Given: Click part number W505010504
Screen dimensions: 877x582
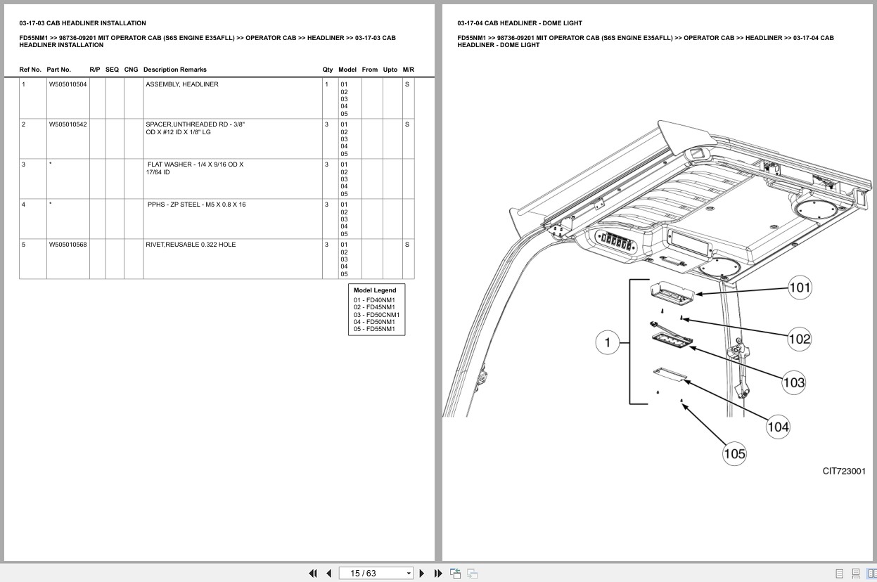Looking at the screenshot, I should pyautogui.click(x=68, y=84).
